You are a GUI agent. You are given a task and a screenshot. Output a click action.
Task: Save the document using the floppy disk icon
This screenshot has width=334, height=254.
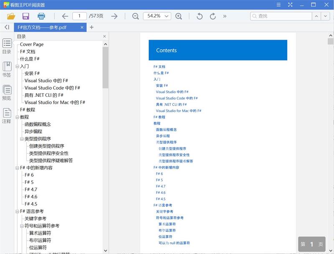click(26, 16)
